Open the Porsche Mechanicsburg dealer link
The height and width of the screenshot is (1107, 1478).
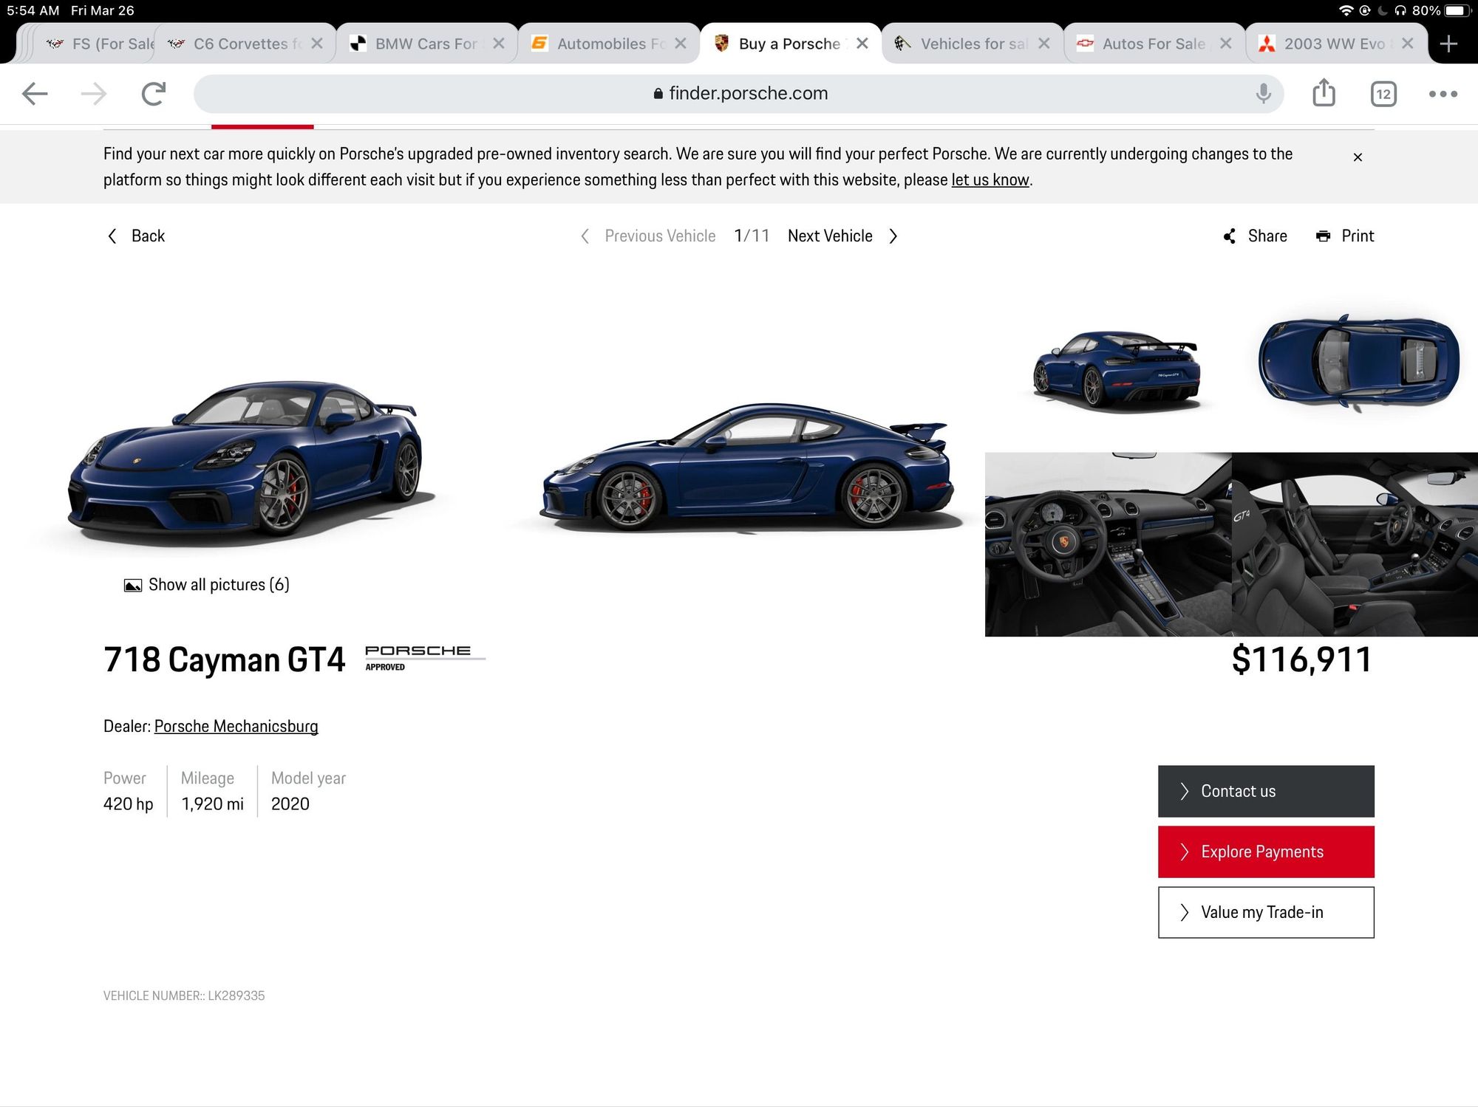click(236, 726)
